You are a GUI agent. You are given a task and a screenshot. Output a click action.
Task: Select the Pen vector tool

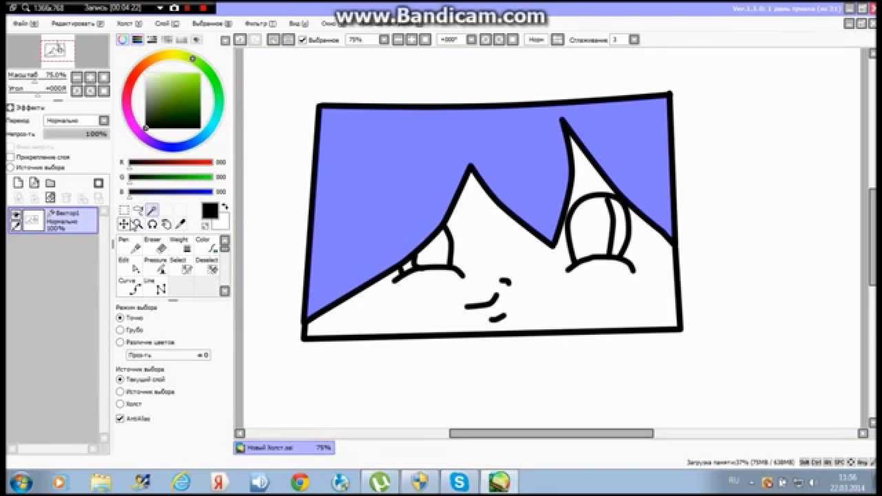130,245
